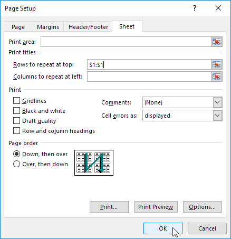This screenshot has width=231, height=239.
Task: Select Down, then over radio button
Action: 16,154
